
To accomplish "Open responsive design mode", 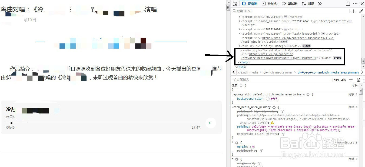I will click(348, 4).
